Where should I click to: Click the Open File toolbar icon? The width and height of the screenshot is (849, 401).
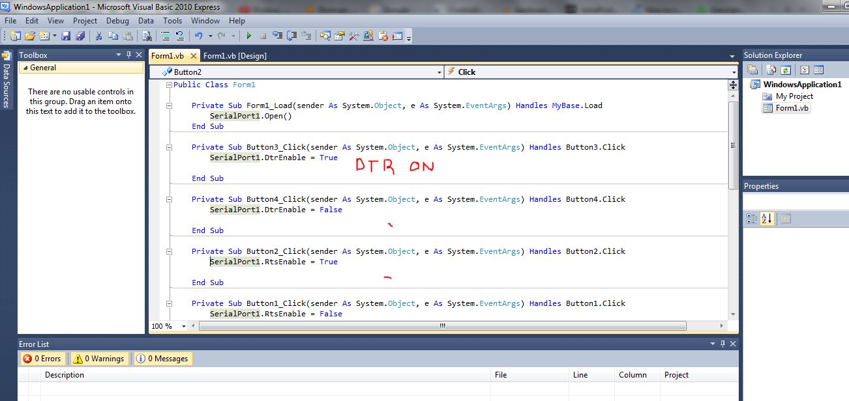tap(30, 36)
